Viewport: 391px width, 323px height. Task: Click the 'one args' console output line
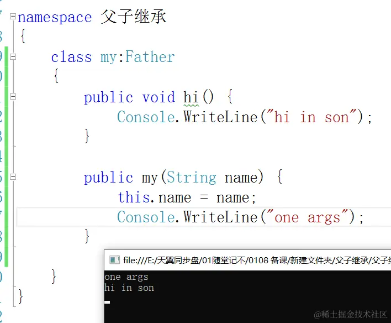(126, 277)
